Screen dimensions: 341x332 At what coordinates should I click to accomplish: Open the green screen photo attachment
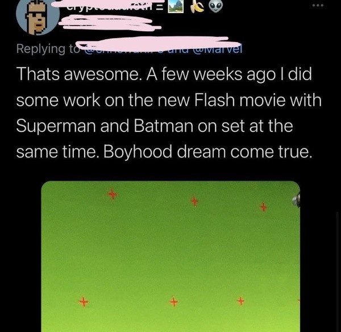(170, 256)
